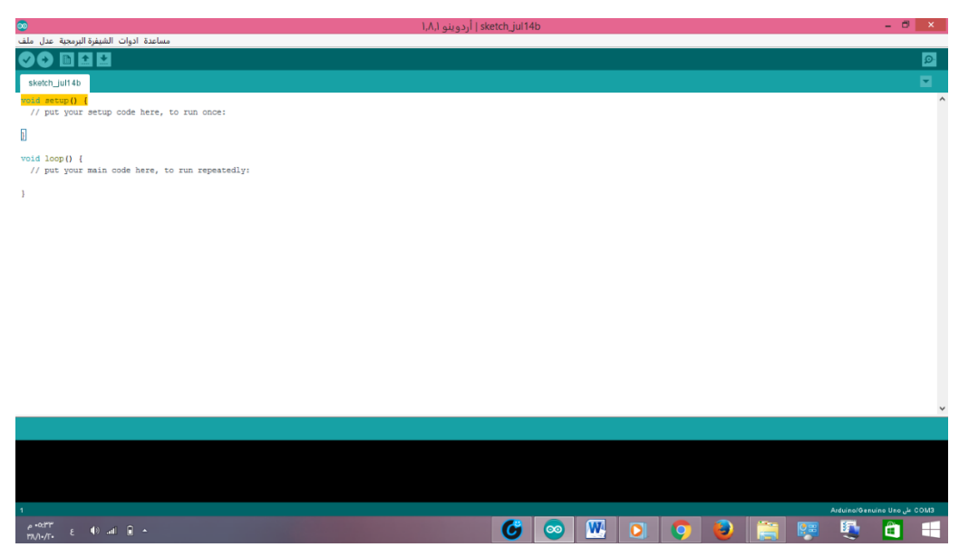The height and width of the screenshot is (557, 959).
Task: Select the sketch_jul14b tab
Action: 54,83
